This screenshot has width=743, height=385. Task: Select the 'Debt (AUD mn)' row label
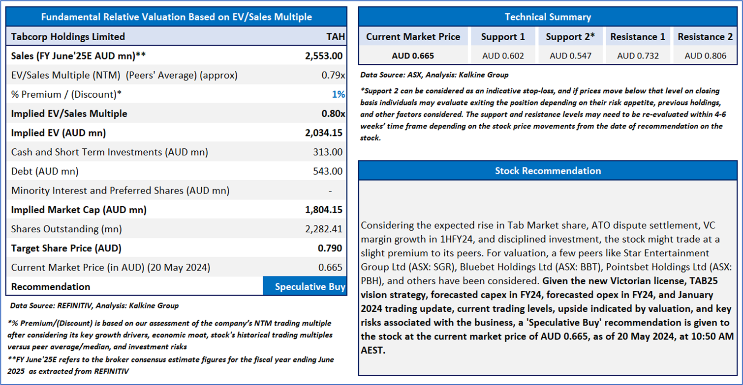pos(45,171)
